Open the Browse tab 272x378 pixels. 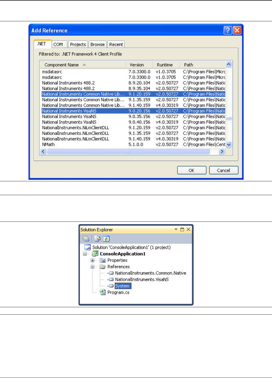(x=98, y=44)
